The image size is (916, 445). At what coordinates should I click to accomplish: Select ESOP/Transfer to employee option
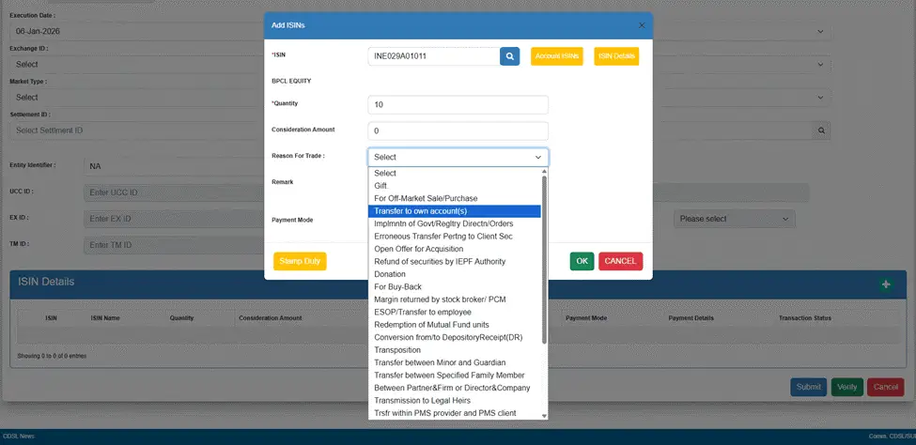click(x=422, y=312)
